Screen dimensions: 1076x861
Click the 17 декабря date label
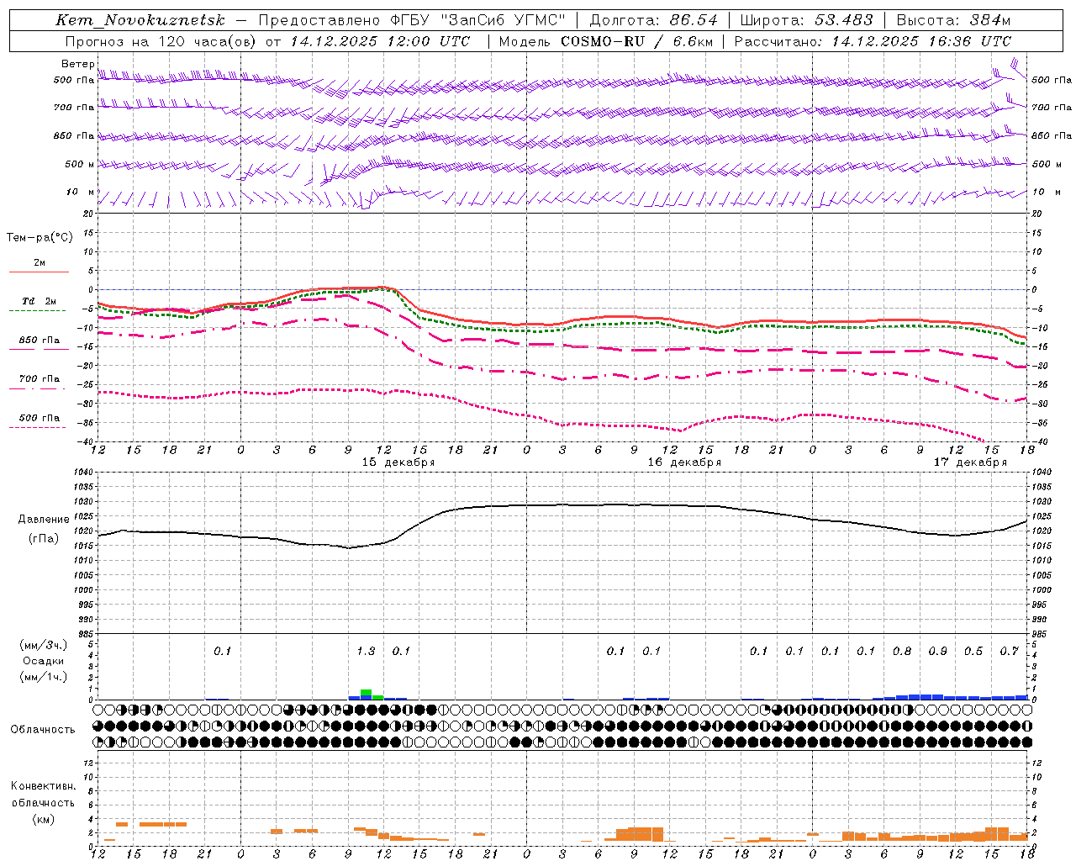970,462
